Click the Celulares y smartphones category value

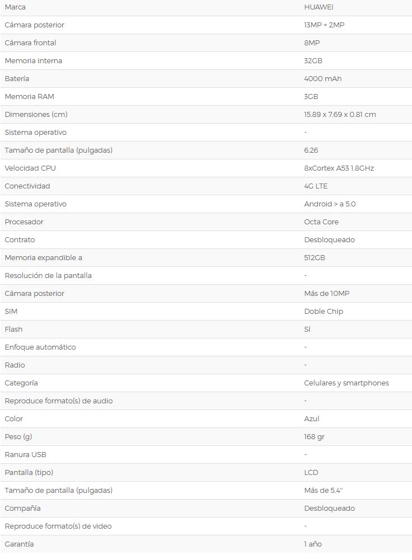click(347, 383)
